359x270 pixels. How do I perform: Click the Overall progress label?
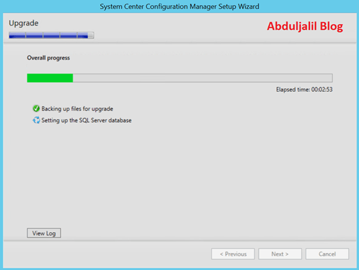click(x=48, y=58)
